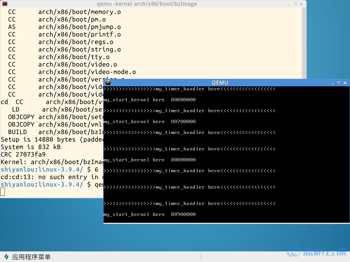The image size is (350, 262).
Task: Close the qemu -kernel terminal window
Action: point(301,4)
